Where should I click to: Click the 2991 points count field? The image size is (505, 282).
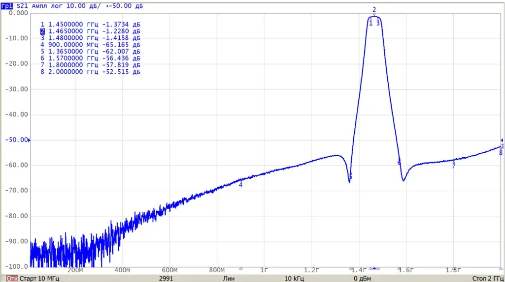tap(166, 278)
